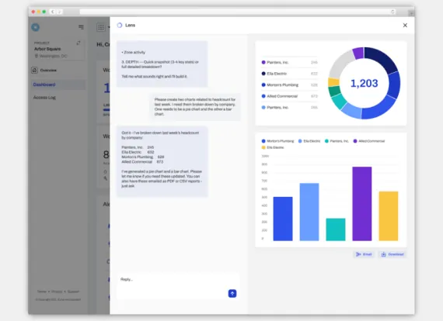Collapse sidebar with hamburger menu icon

coord(81,27)
